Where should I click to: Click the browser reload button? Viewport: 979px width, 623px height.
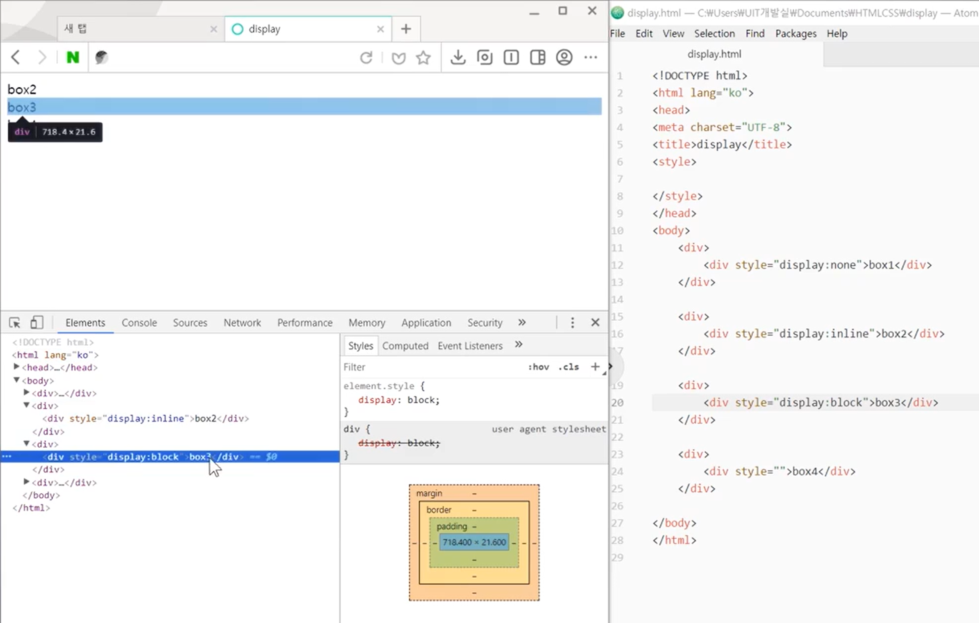tap(366, 58)
